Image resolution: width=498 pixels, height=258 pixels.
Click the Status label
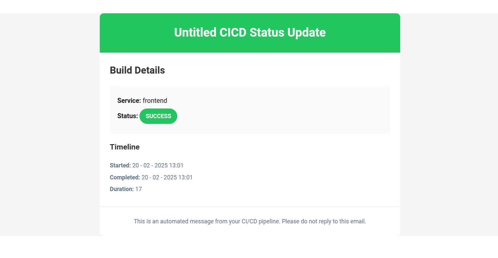(128, 116)
